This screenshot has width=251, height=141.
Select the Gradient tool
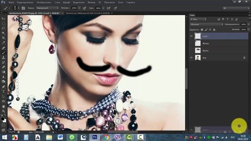coord(4,72)
